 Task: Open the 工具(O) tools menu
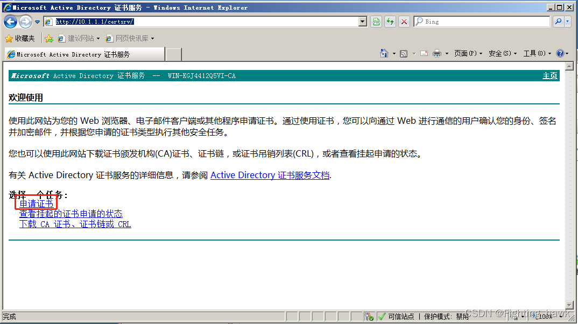[x=537, y=53]
